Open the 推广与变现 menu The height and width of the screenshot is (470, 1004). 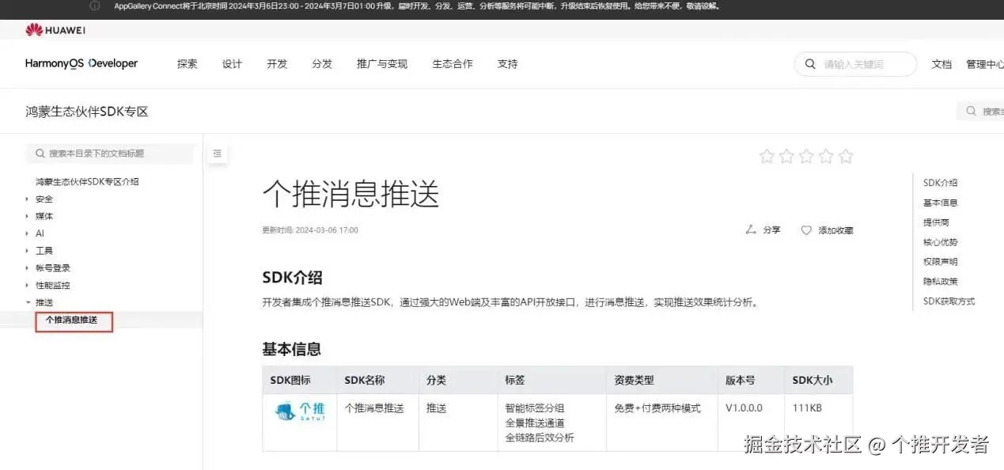[382, 64]
